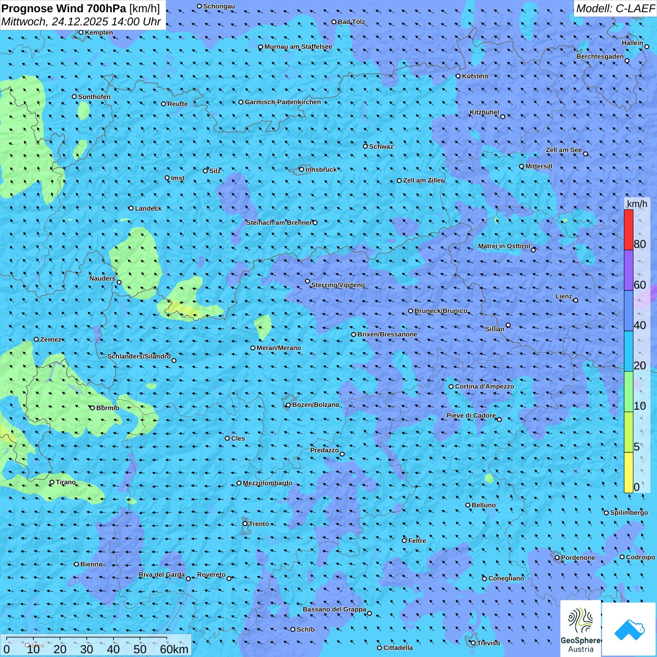
Task: Click the 'Cortina d'Ampezzo' label
Action: click(484, 386)
